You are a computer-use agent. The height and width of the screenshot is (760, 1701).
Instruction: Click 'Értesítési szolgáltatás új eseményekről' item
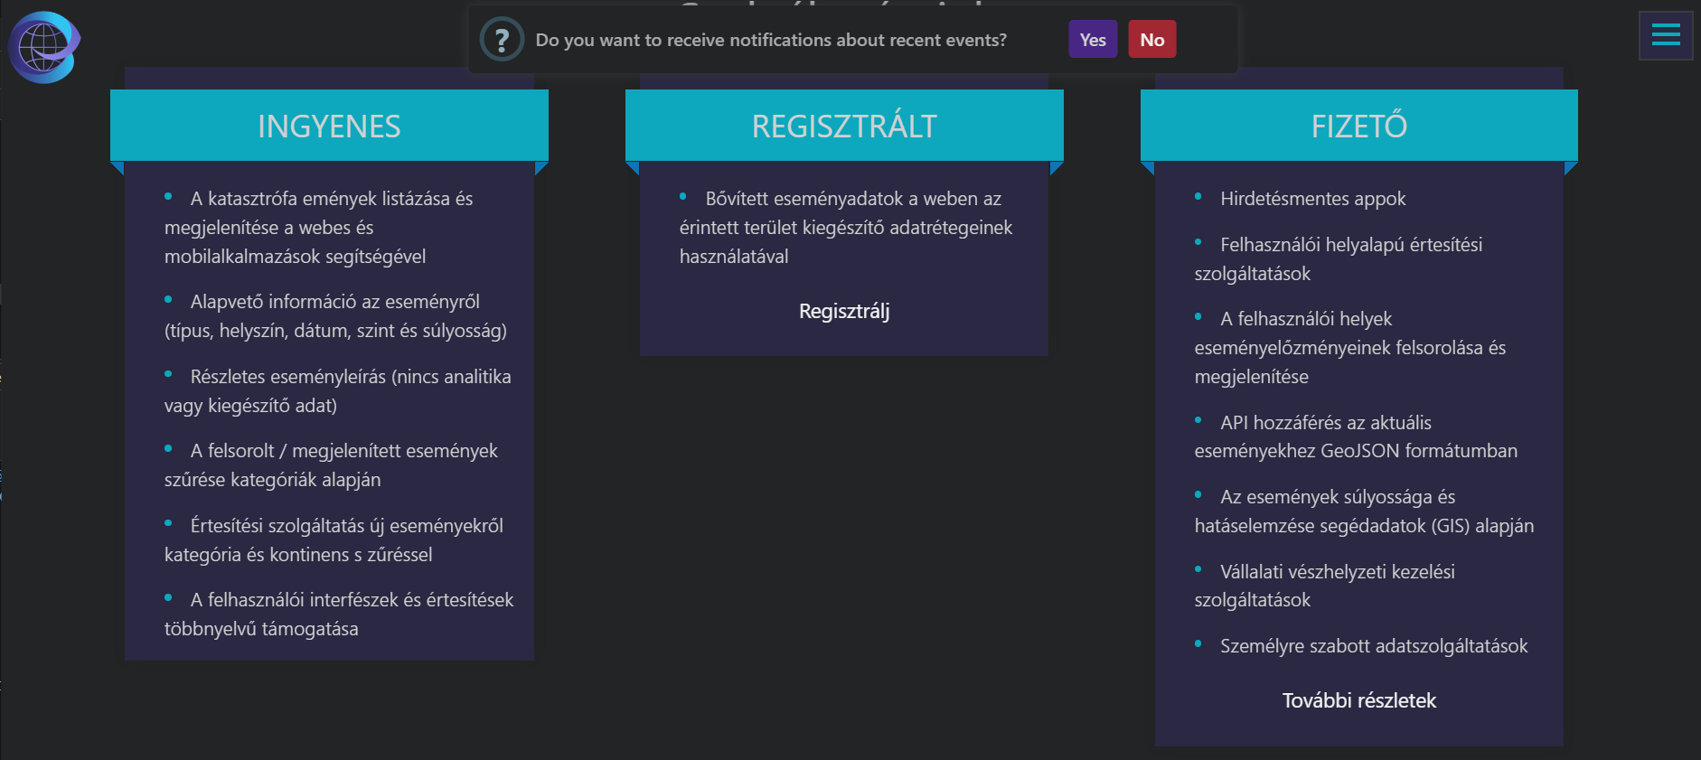coord(334,540)
